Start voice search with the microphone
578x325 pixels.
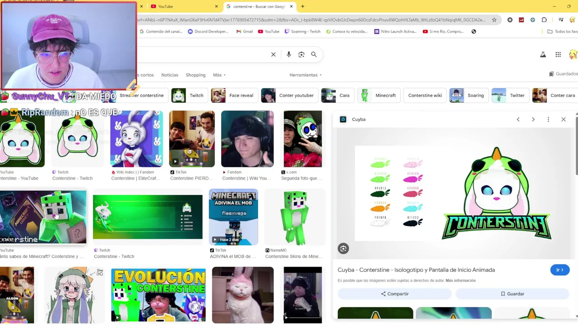tap(289, 55)
